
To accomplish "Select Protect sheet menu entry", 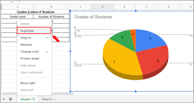I will [x=34, y=59].
